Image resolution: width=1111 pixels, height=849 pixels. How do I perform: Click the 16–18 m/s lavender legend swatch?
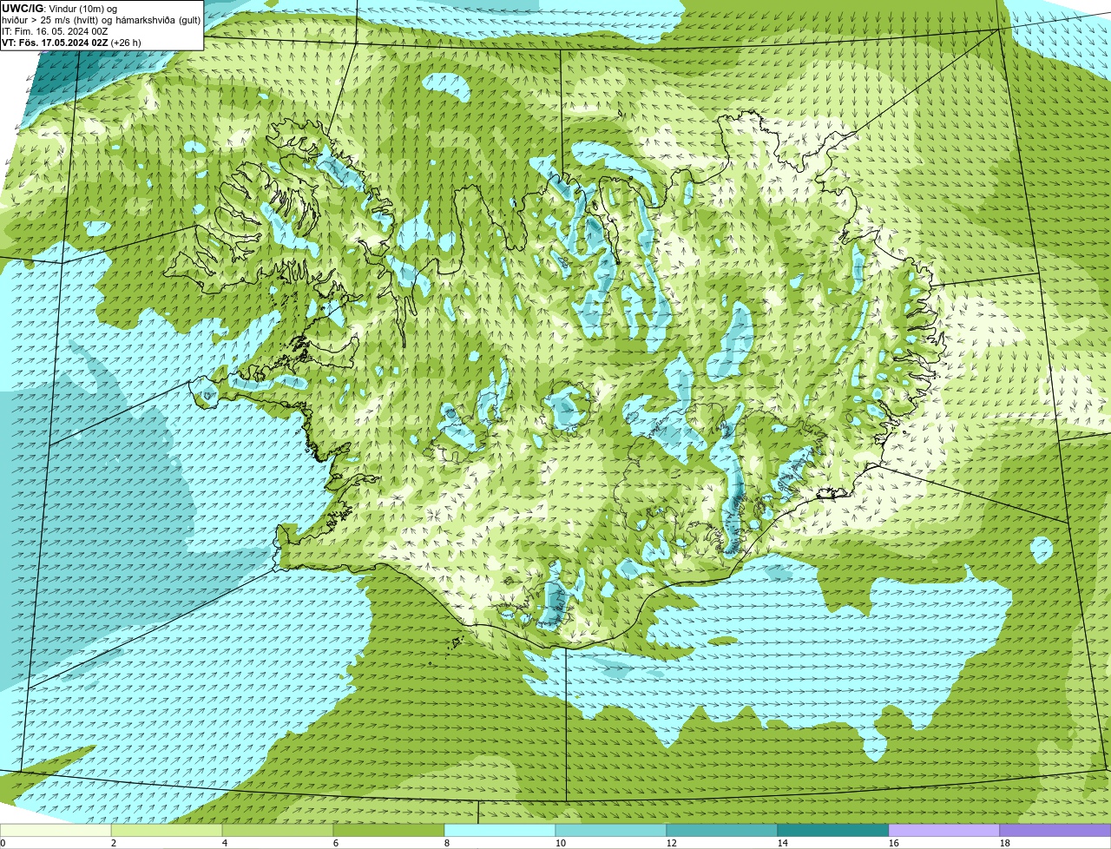point(944,831)
